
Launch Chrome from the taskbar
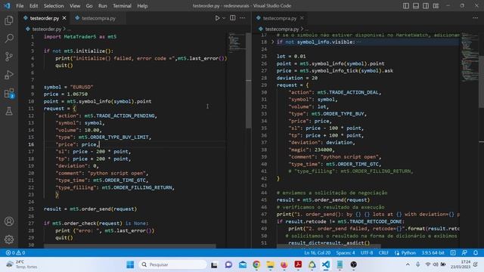click(x=256, y=264)
